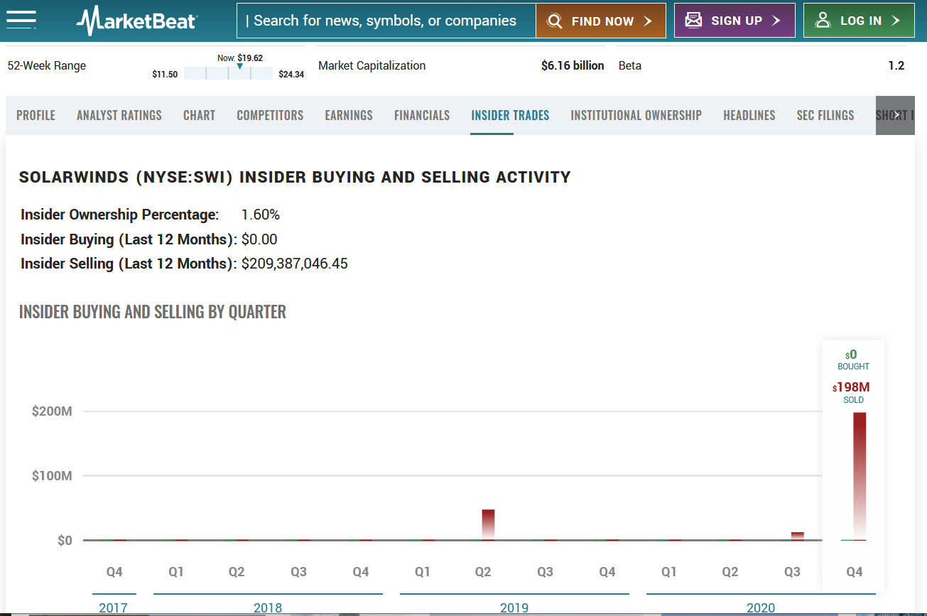Switch to the Analyst Ratings tab

tap(119, 115)
